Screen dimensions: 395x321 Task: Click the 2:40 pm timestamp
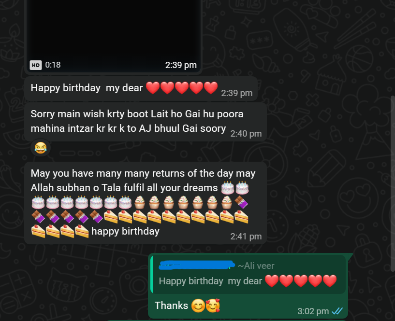click(x=246, y=134)
